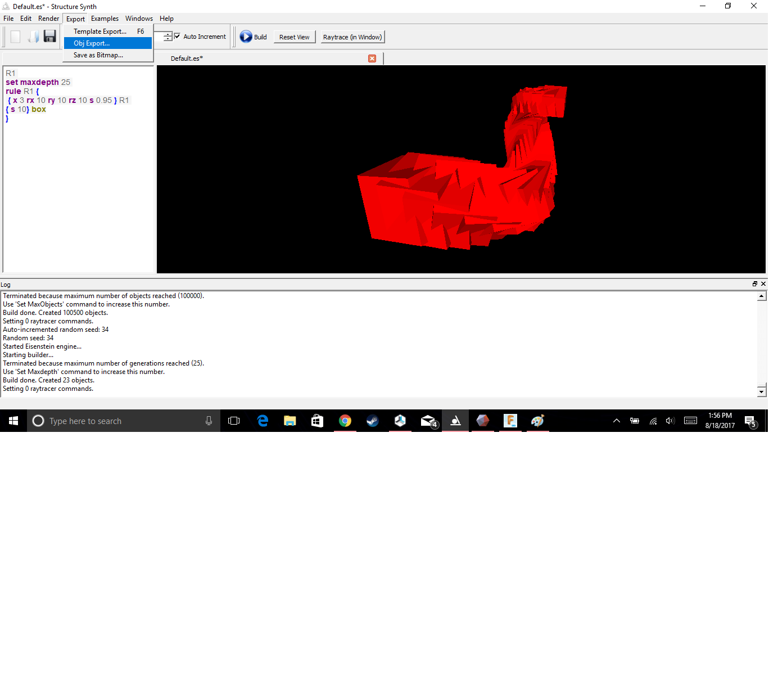This screenshot has width=769, height=694.
Task: Open the red polyhedron app on taskbar
Action: tap(483, 421)
